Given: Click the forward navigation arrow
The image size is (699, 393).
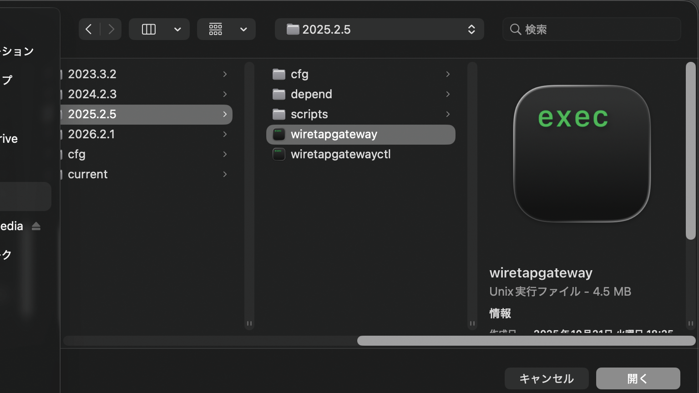Looking at the screenshot, I should [x=111, y=30].
